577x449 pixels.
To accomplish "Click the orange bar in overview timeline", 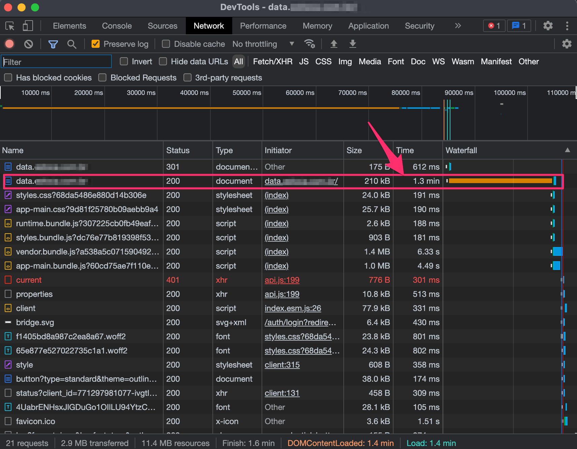I will 201,108.
